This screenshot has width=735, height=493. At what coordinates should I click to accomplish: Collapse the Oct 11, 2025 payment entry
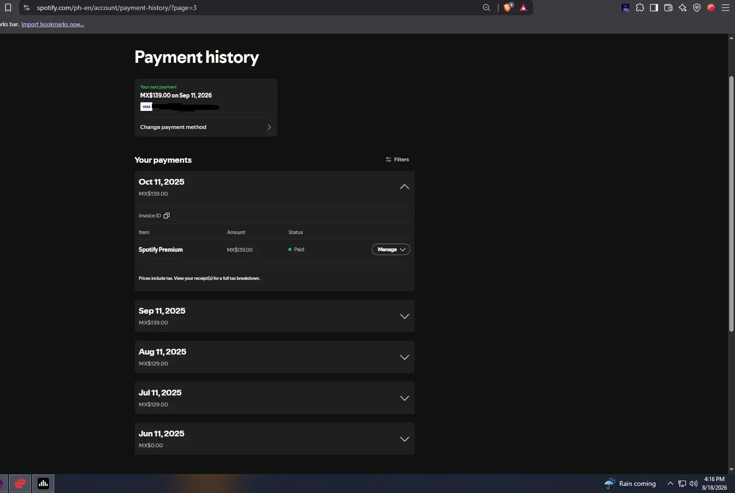(x=404, y=187)
